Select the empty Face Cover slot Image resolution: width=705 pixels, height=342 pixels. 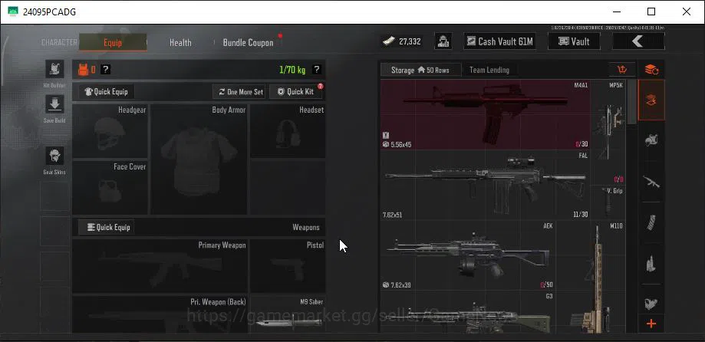click(x=110, y=188)
